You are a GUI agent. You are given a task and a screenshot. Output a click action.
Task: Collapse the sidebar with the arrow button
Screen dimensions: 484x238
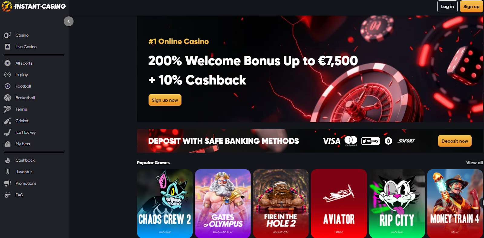coord(69,21)
